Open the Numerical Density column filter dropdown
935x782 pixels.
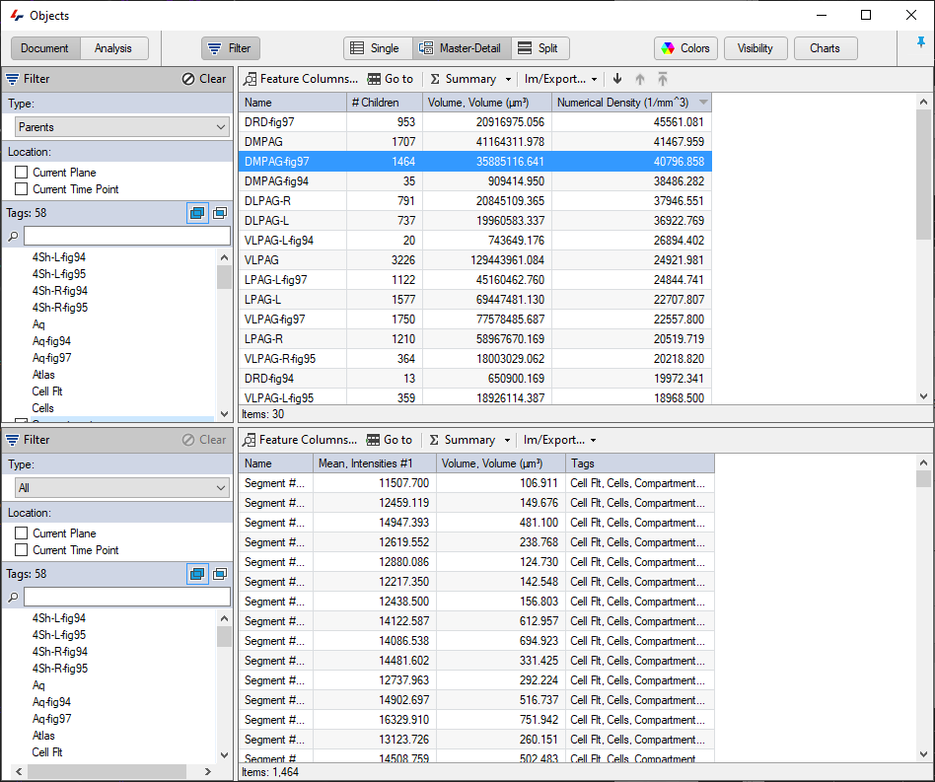coord(702,102)
